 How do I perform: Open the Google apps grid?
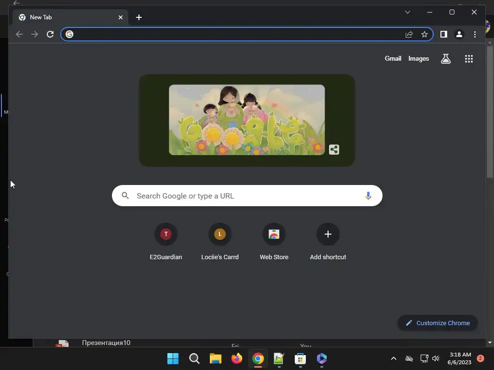(469, 58)
